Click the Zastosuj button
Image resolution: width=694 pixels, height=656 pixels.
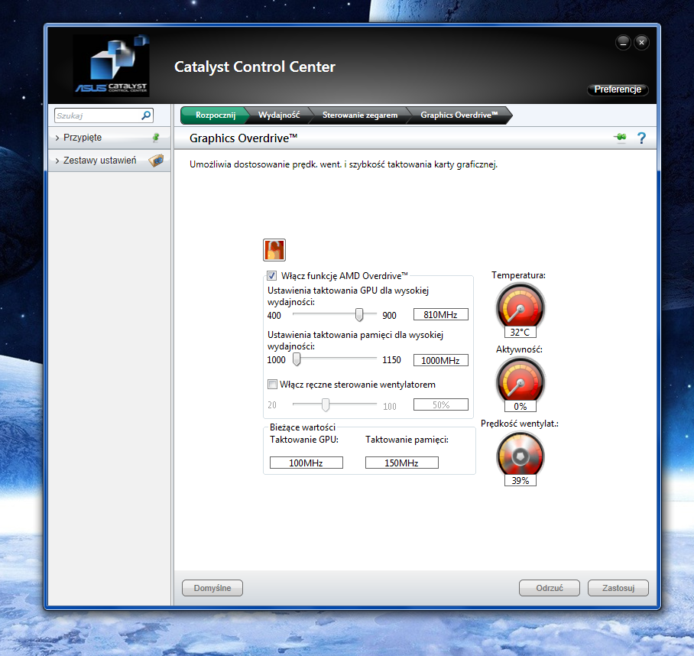coord(618,588)
